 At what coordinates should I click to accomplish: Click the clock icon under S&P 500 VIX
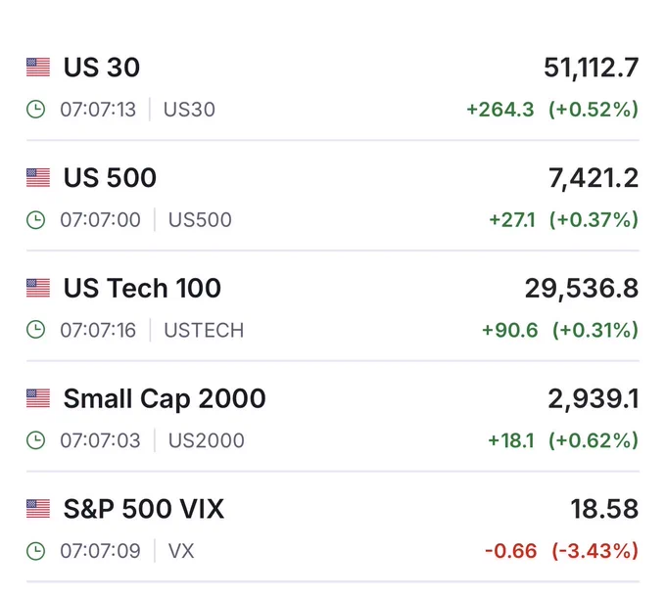tap(35, 551)
